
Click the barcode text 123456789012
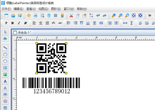(x=52, y=91)
